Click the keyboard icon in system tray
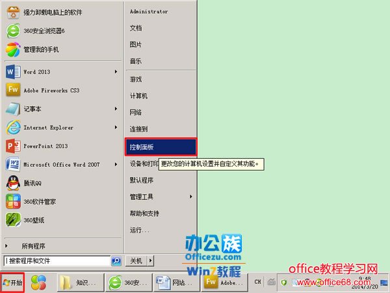Screen dimensions: 390x293 click(271, 282)
